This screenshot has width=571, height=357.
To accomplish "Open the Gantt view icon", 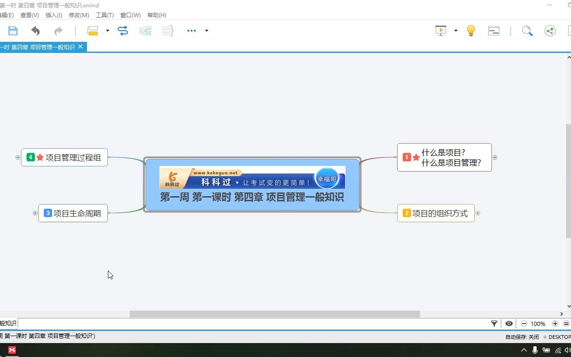I will click(x=493, y=30).
